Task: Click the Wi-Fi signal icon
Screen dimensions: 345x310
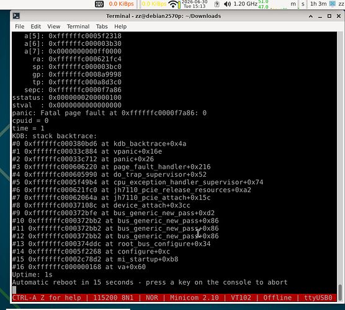Action: click(173, 4)
